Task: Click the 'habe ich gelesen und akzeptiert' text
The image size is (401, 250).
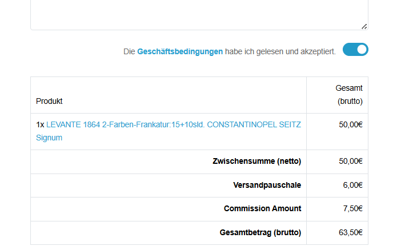Action: [280, 51]
